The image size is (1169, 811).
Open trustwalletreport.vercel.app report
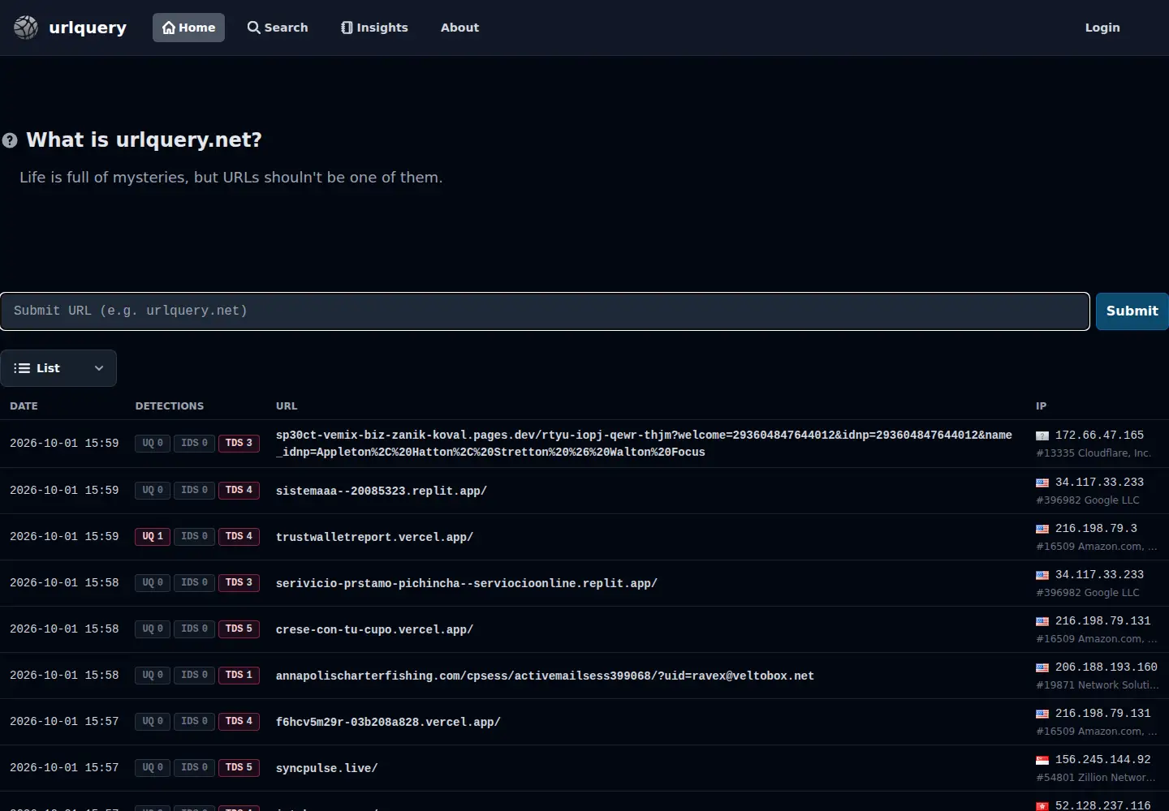click(374, 537)
